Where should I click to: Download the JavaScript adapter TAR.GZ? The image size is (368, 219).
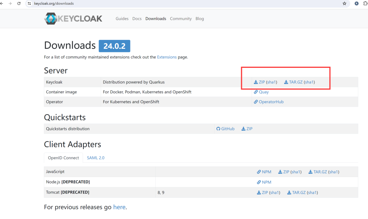point(318,172)
